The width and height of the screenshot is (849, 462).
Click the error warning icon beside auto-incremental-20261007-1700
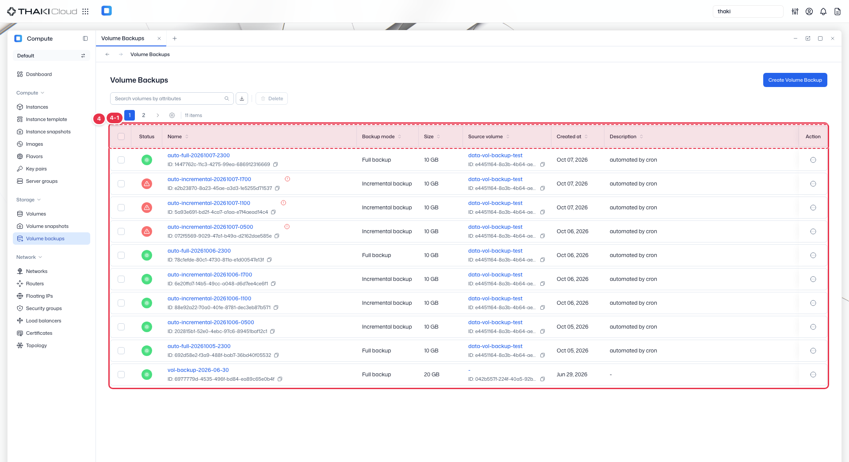[287, 179]
